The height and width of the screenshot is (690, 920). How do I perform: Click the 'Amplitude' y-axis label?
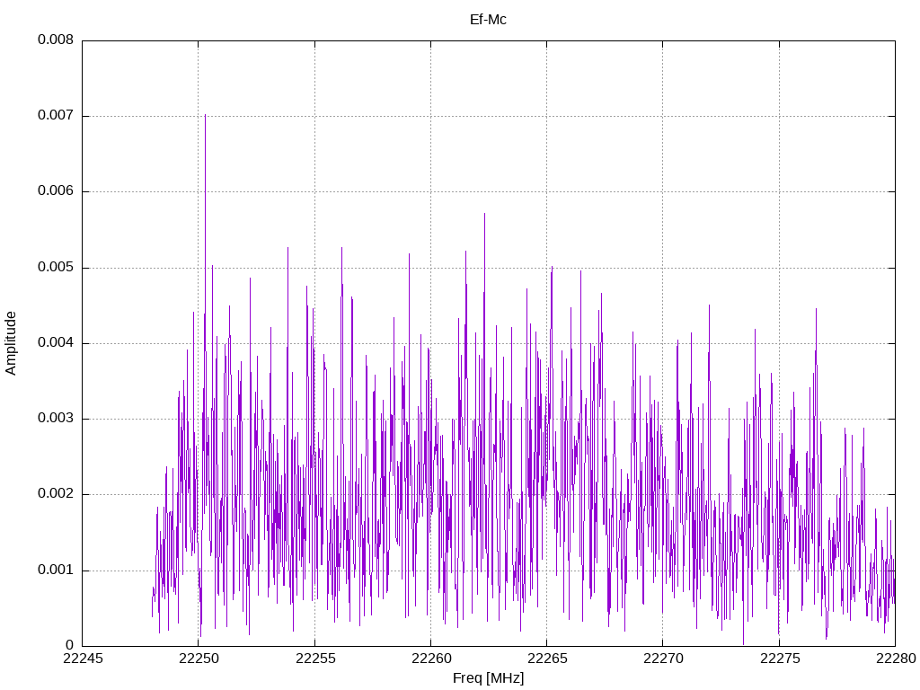[x=11, y=343]
